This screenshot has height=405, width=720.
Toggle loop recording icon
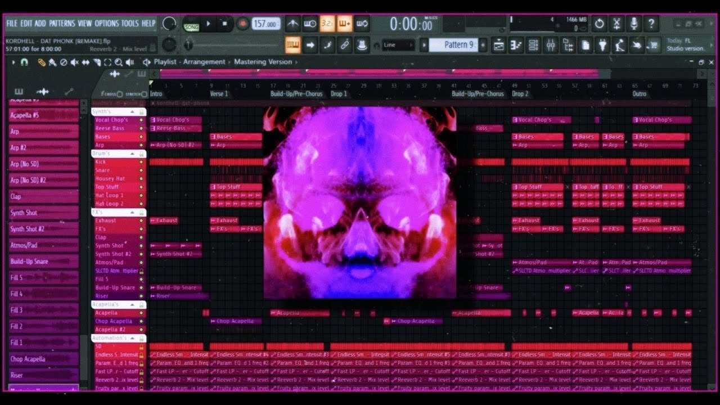362,24
